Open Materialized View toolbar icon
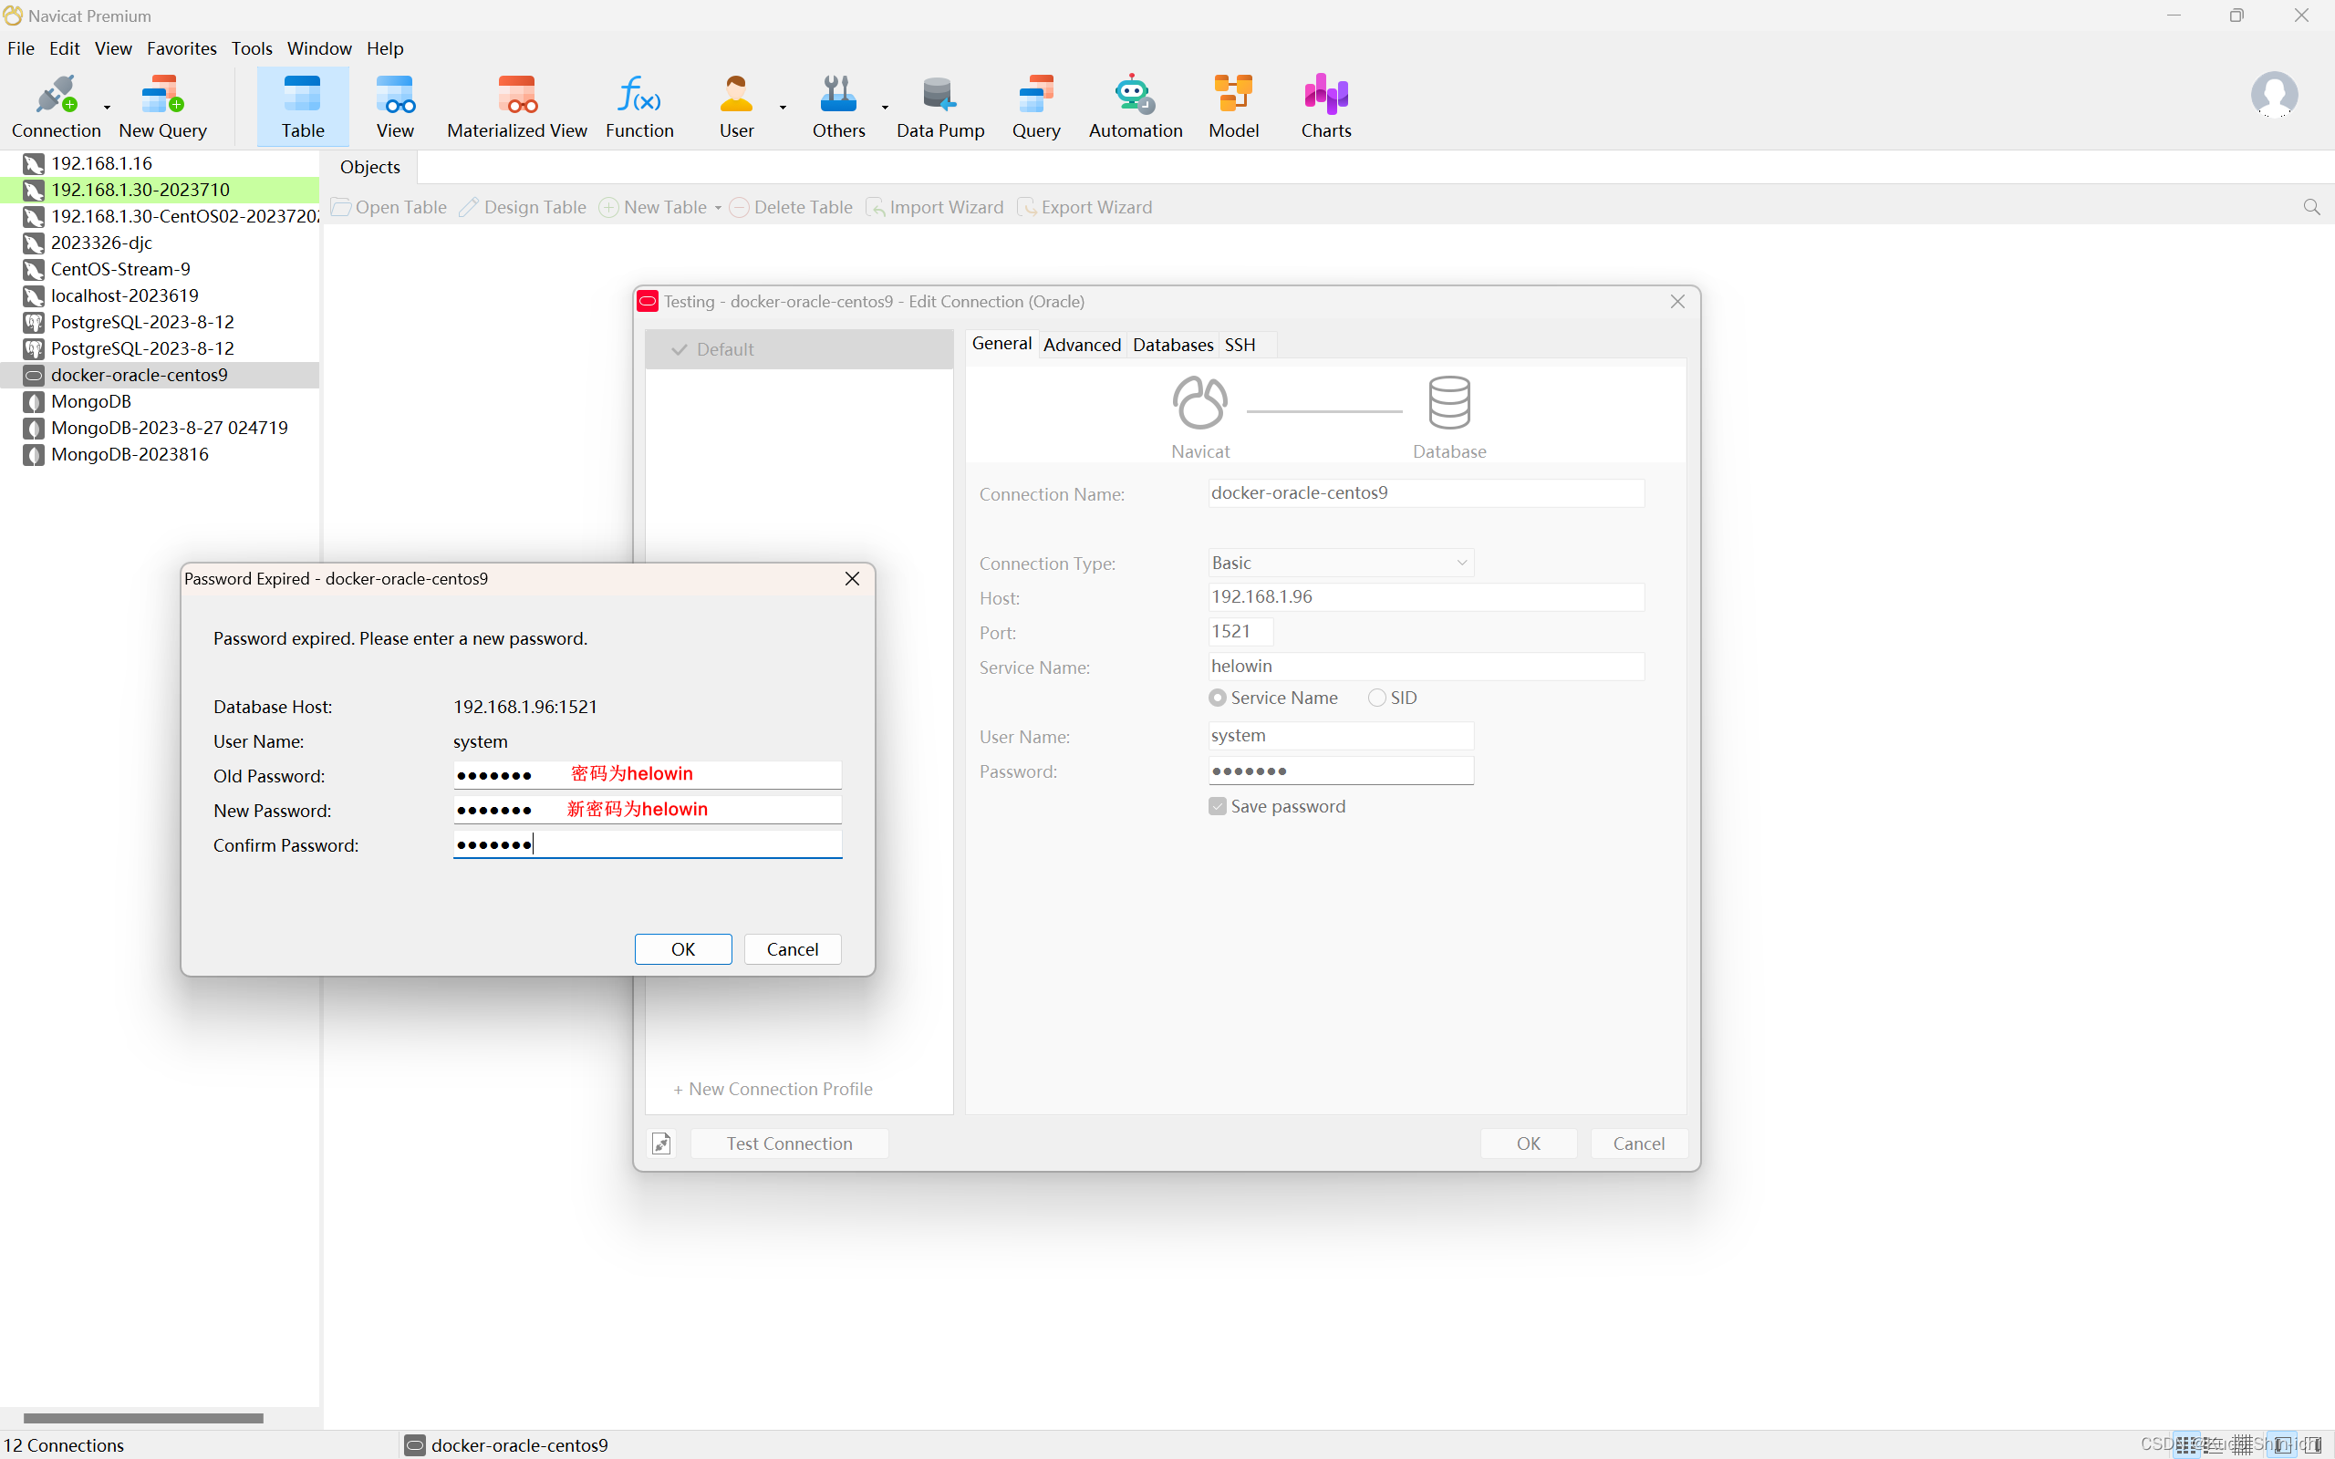Screen dimensions: 2335x1459 pyautogui.click(x=516, y=107)
